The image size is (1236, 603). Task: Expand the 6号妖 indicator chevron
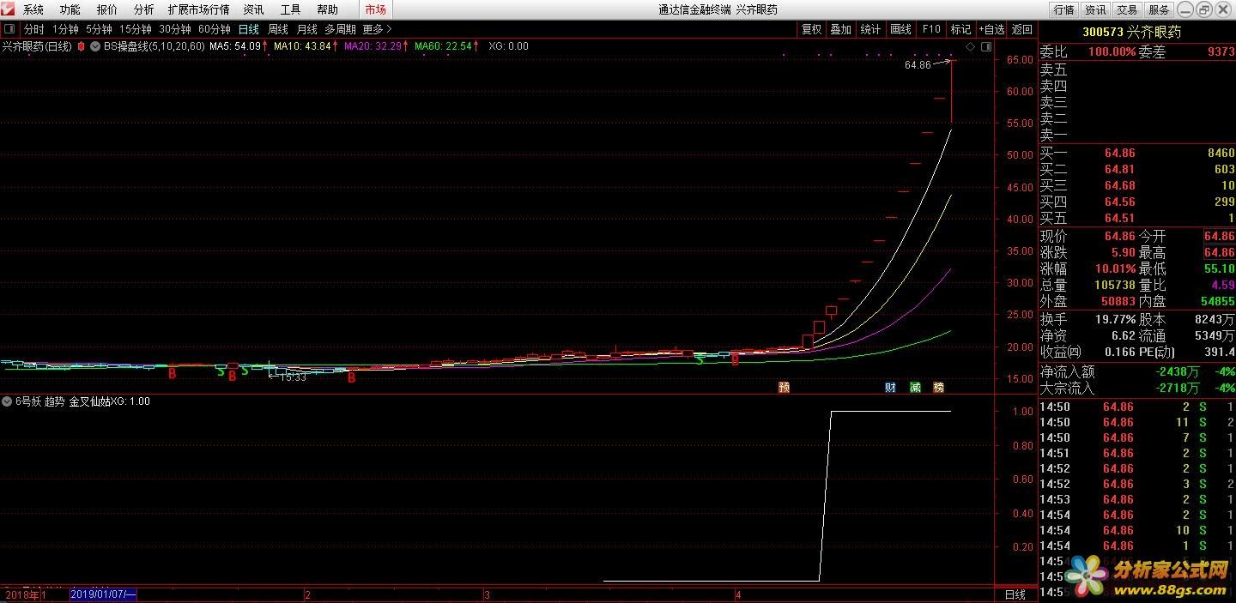7,401
